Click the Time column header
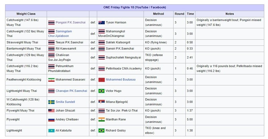This screenshot has width=268, height=139. (x=190, y=14)
